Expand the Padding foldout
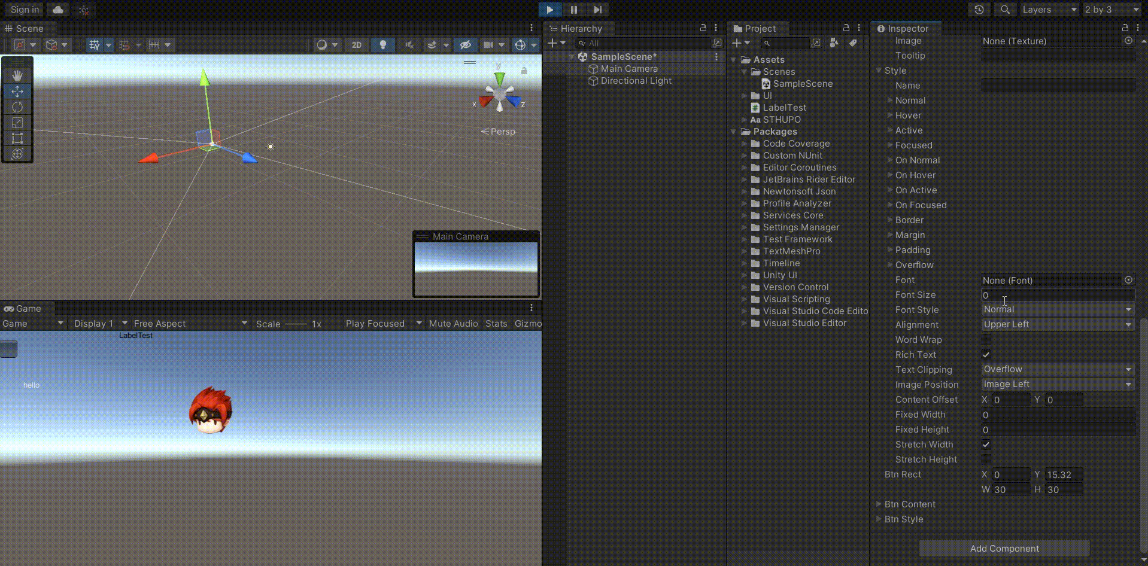 coord(889,250)
